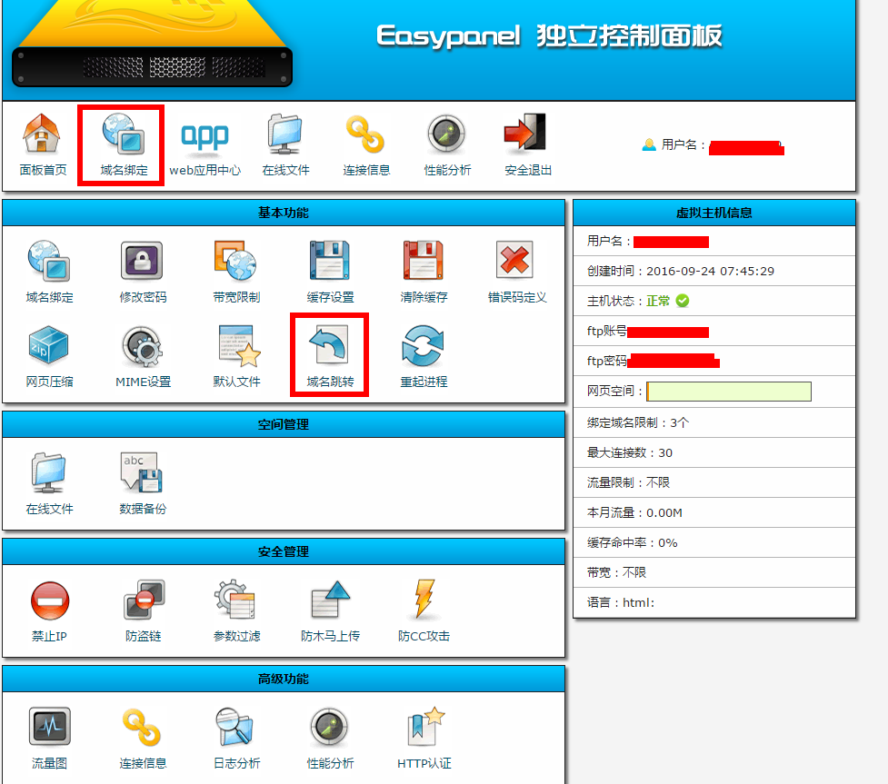This screenshot has height=784, width=888.
Task: Click the 网页空间 usage bar
Action: click(x=729, y=392)
